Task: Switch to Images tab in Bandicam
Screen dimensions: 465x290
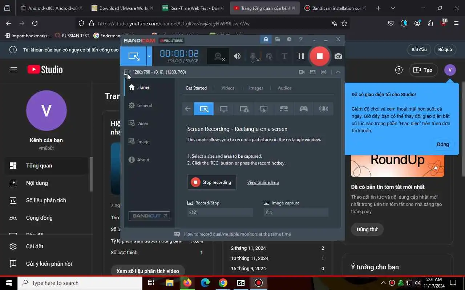Action: click(x=256, y=88)
